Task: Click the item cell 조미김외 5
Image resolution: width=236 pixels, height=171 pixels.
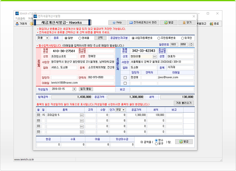Action: coord(63,115)
